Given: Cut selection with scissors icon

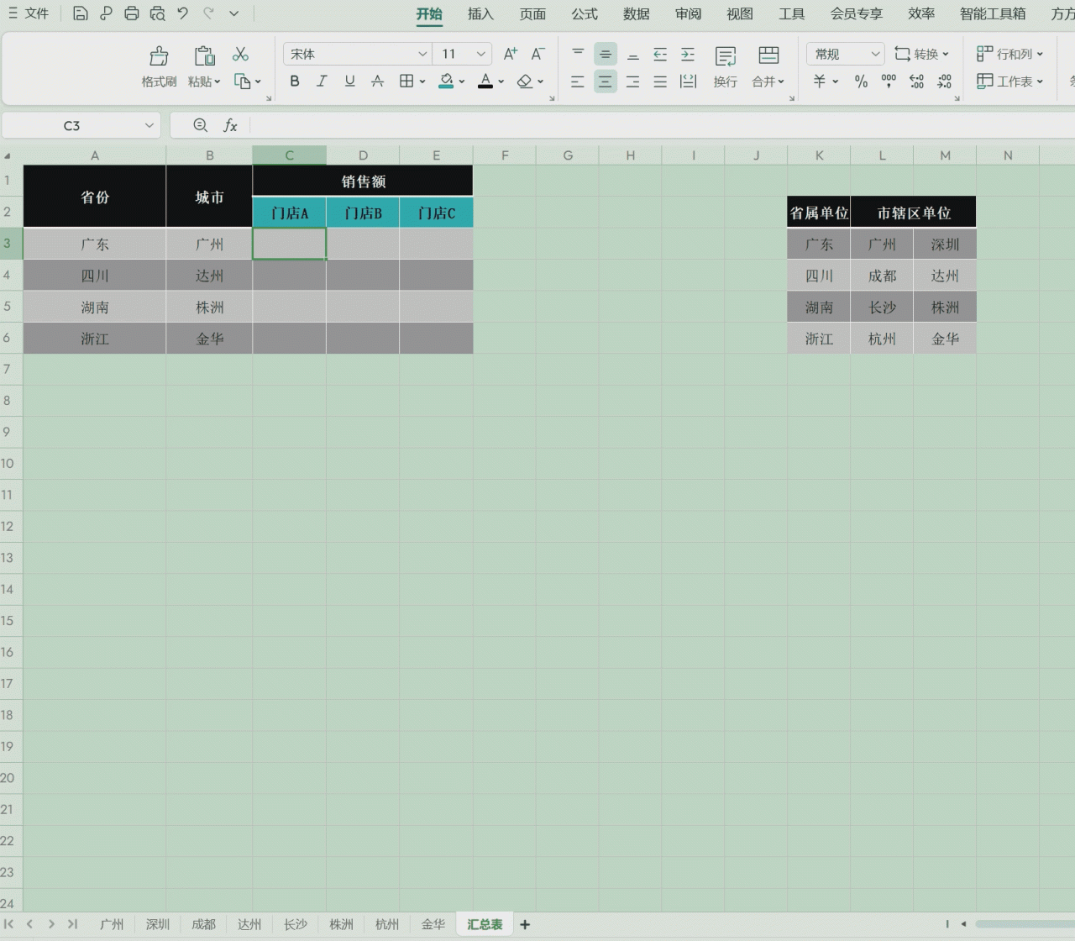Looking at the screenshot, I should (241, 55).
